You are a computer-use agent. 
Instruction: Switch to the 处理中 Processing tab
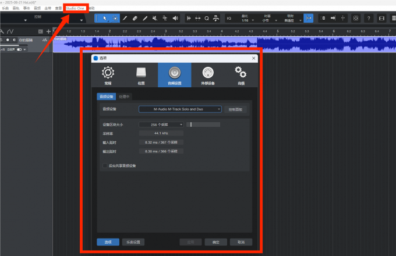pyautogui.click(x=124, y=97)
